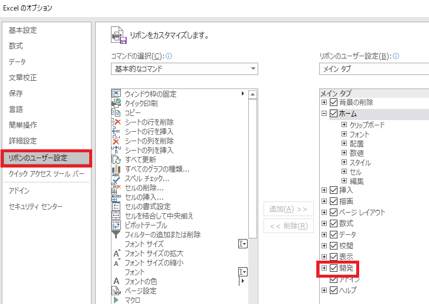Open the メイン タブ dropdown
This screenshot has height=304, width=429.
374,69
